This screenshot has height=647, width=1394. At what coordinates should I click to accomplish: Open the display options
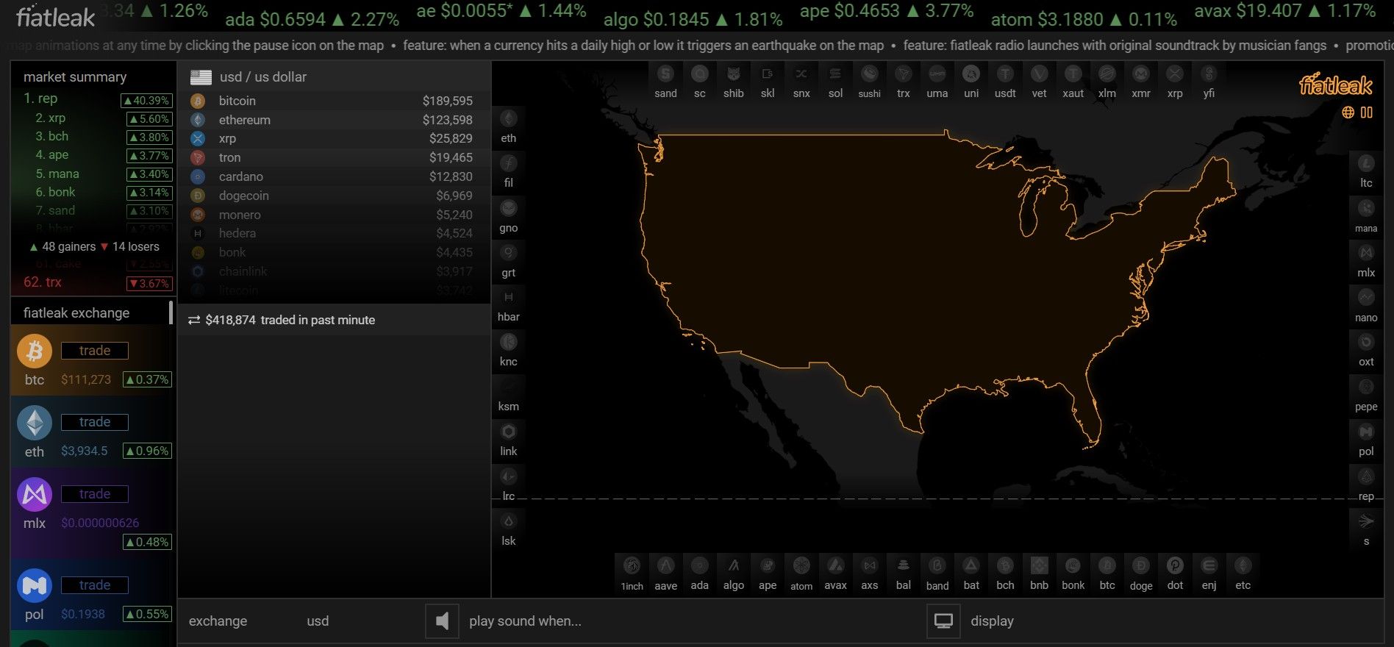pos(990,621)
